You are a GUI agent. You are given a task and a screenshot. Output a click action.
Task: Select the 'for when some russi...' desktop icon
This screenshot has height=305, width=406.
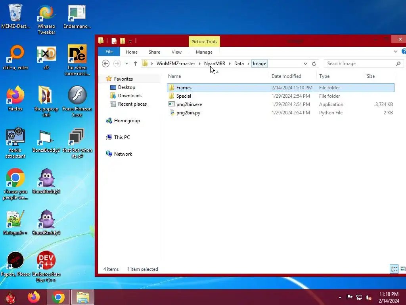coord(77,61)
